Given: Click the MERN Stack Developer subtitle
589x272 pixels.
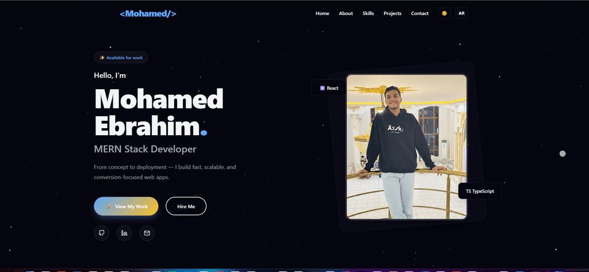Looking at the screenshot, I should pyautogui.click(x=145, y=149).
